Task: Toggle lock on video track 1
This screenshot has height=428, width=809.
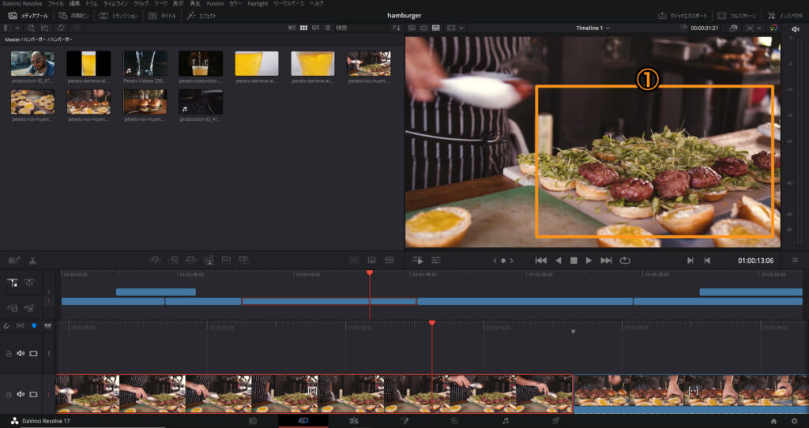Action: 9,394
